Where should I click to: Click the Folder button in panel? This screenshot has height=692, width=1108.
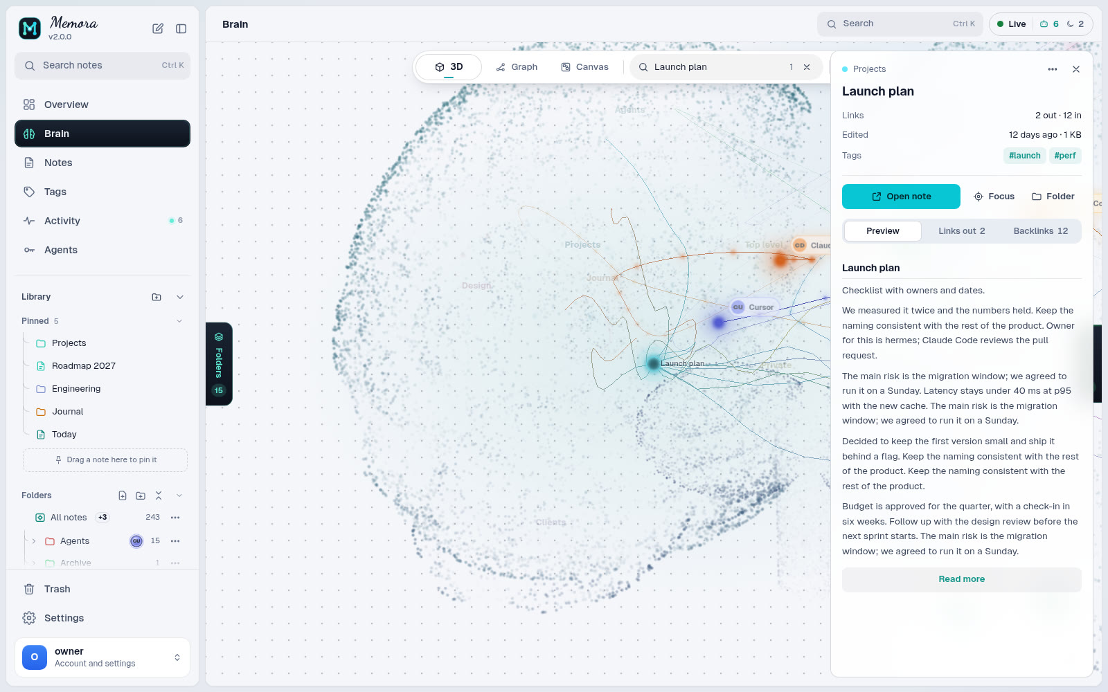pos(1053,197)
